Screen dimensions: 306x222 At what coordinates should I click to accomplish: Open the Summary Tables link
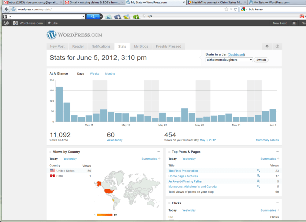[267, 140]
